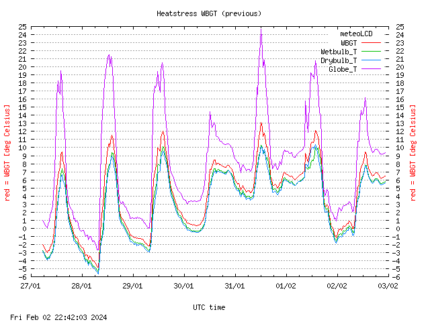Pick the 28/01 date tick label
Image resolution: width=430 pixels, height=322 pixels.
coord(81,285)
